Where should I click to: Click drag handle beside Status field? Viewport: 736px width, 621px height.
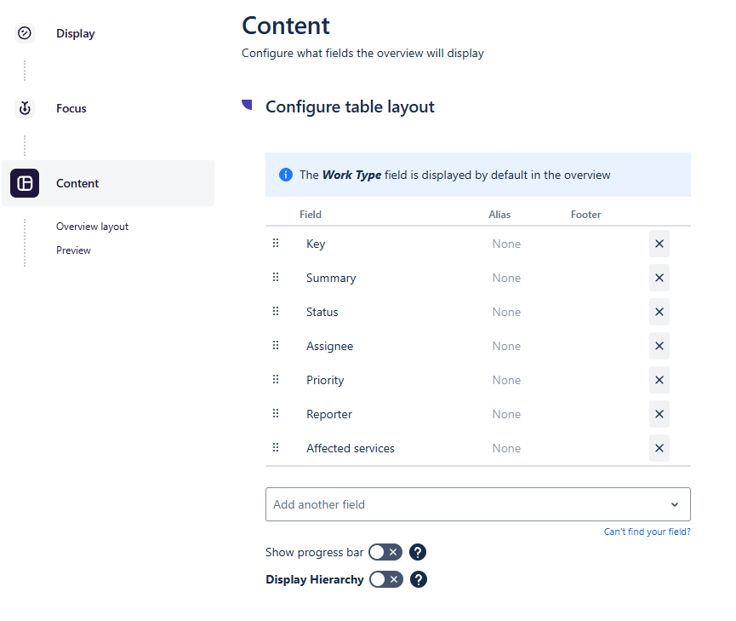276,312
